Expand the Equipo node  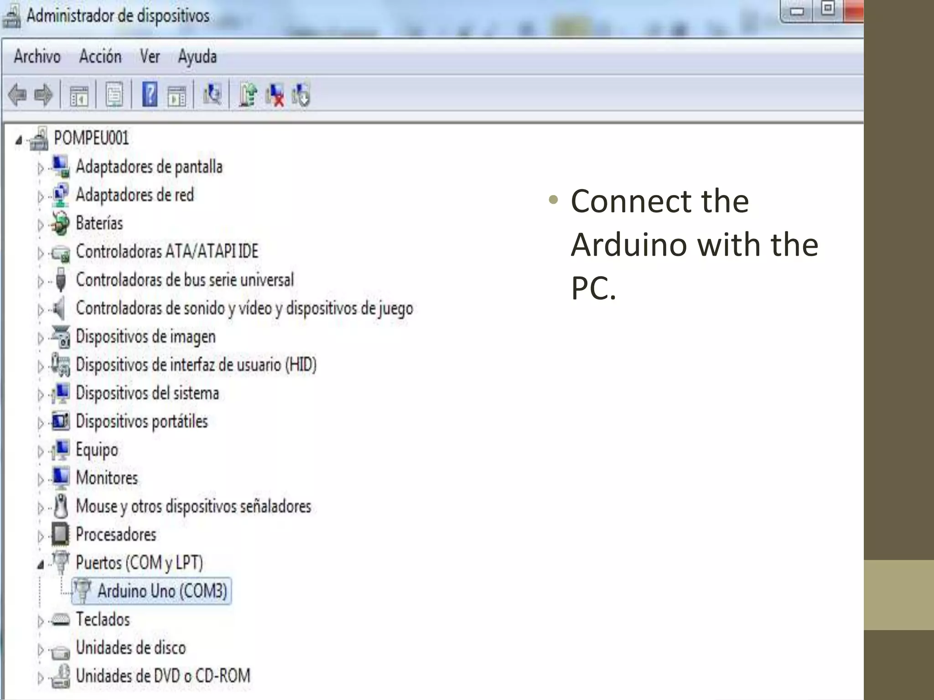coord(41,451)
